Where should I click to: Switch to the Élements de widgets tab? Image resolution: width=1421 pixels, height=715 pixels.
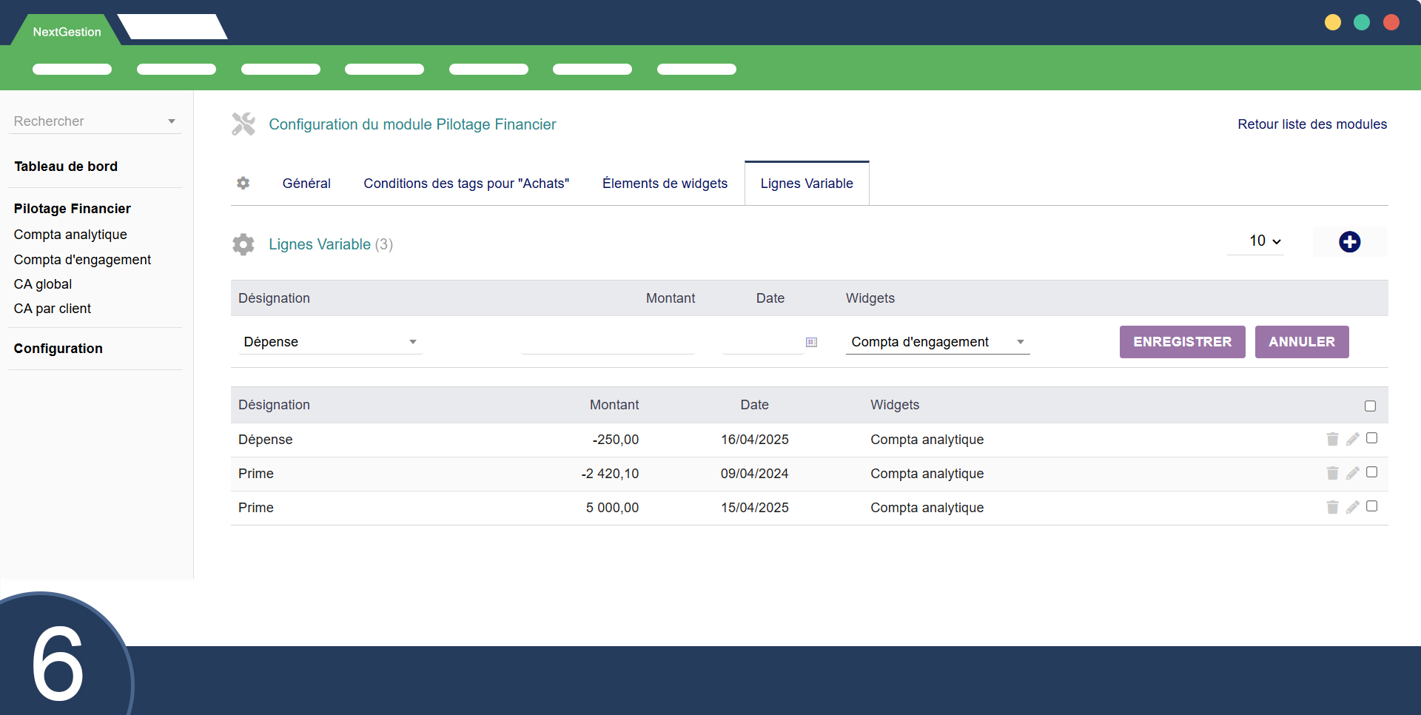click(x=665, y=184)
